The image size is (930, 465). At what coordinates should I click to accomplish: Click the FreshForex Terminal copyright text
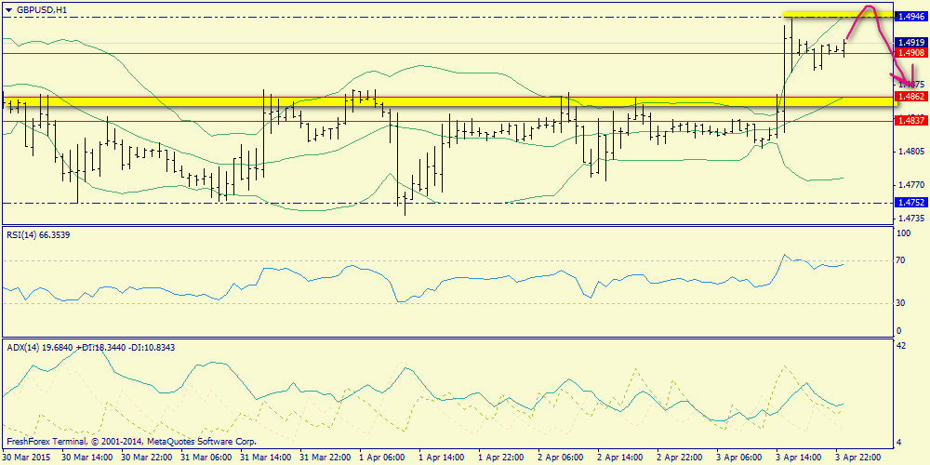pos(132,442)
